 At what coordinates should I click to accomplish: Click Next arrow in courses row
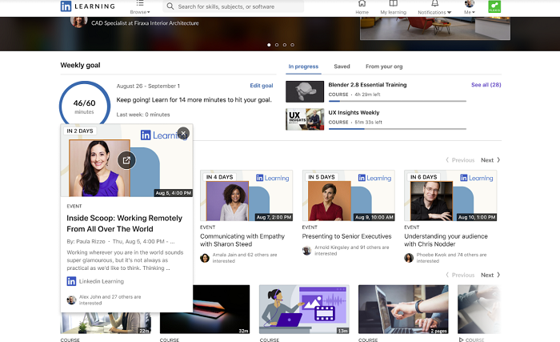pyautogui.click(x=490, y=275)
